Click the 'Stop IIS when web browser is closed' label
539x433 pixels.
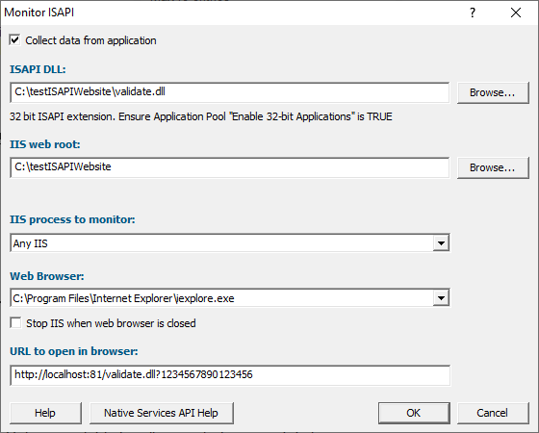(x=111, y=323)
